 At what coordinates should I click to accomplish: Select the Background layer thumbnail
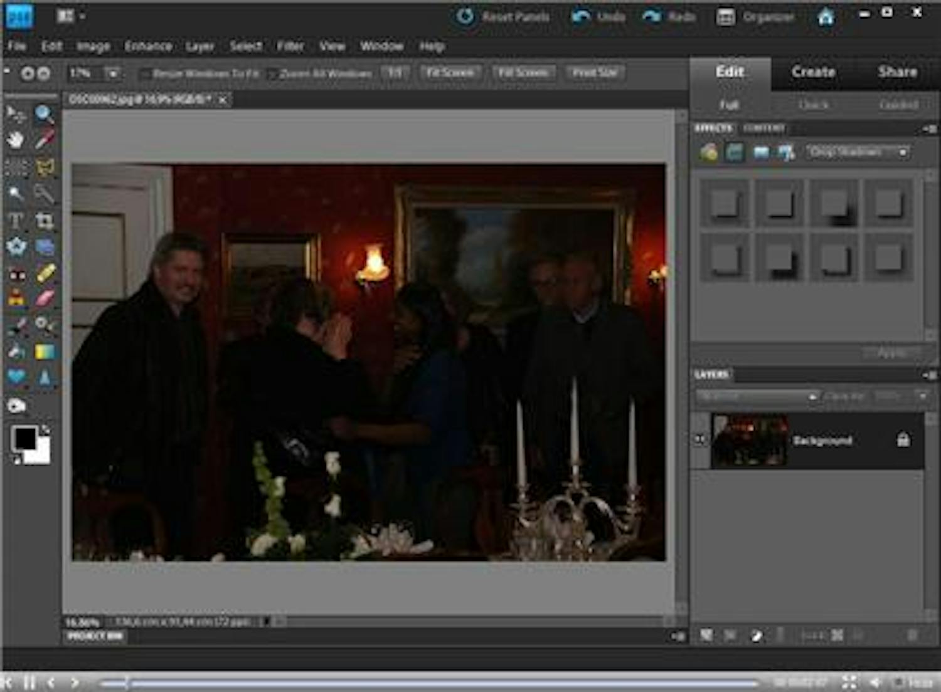click(749, 440)
